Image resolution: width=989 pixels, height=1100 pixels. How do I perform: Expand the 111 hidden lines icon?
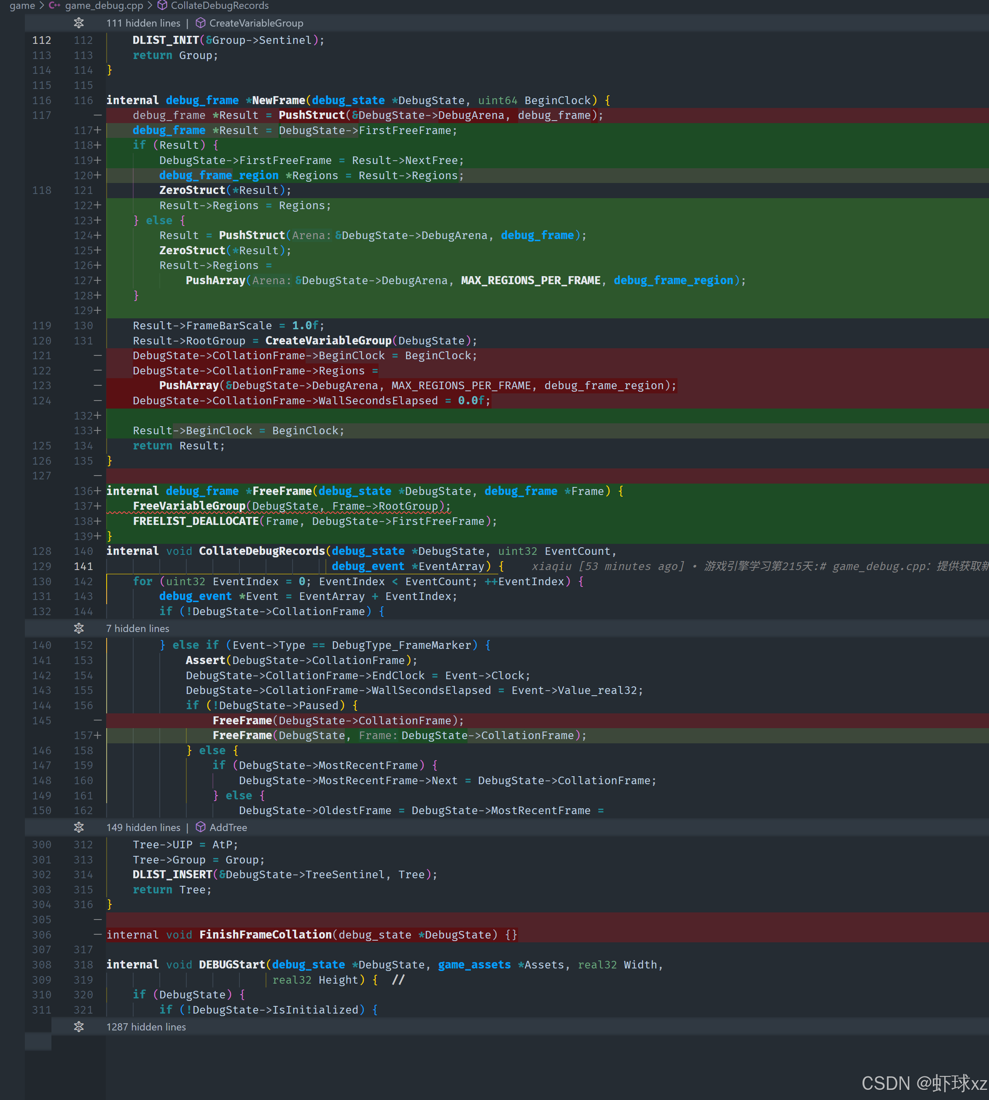pos(79,23)
